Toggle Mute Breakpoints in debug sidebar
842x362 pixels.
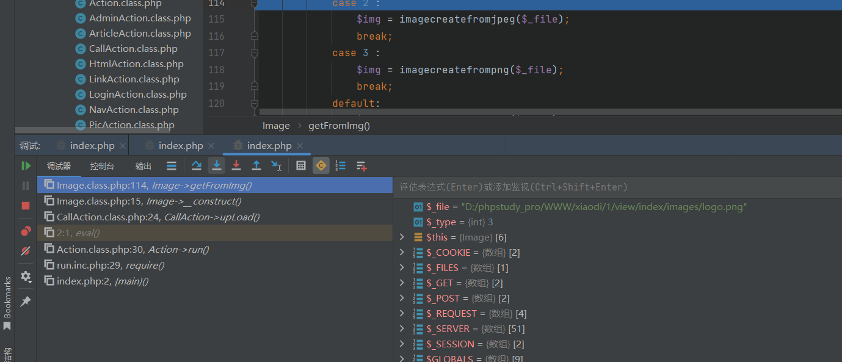coord(26,251)
